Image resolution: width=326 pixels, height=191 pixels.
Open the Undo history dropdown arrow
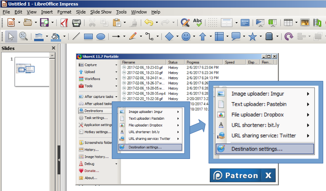click(x=157, y=23)
